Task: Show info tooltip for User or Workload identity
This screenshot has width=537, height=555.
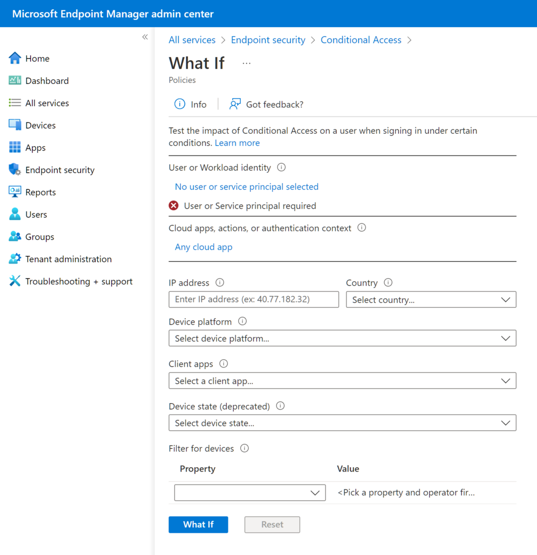Action: click(x=281, y=167)
